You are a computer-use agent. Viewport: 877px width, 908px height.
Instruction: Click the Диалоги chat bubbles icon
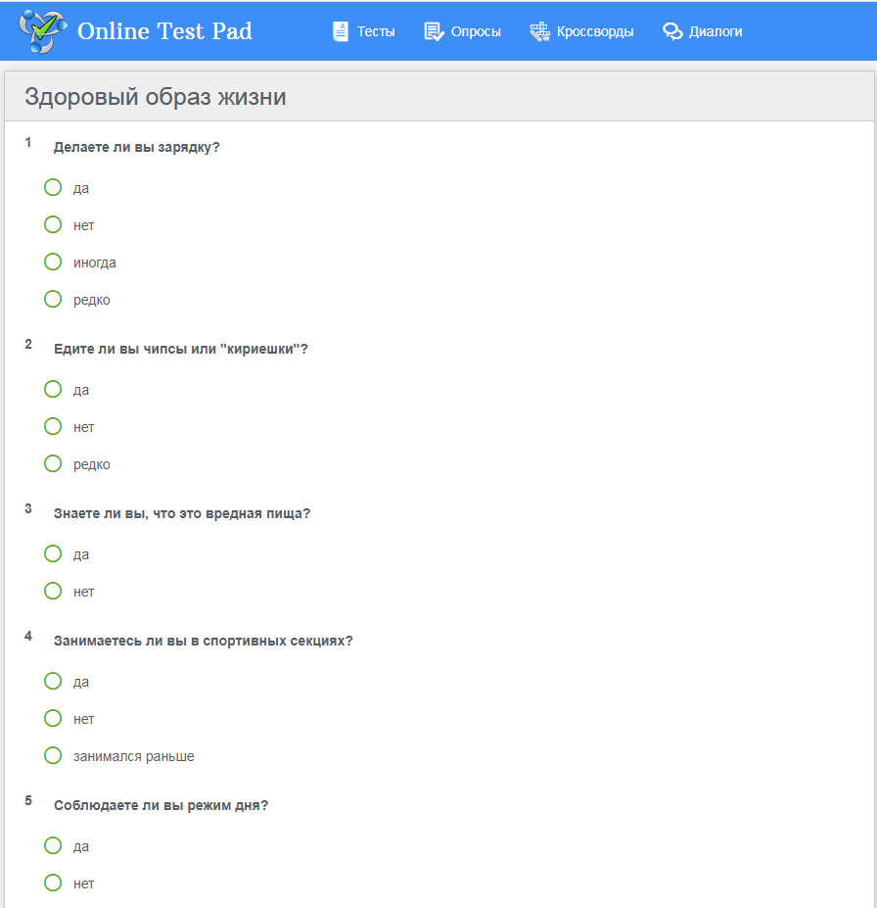(x=672, y=31)
